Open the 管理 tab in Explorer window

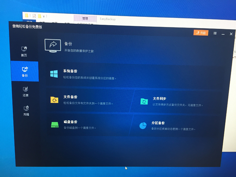coord(85,18)
